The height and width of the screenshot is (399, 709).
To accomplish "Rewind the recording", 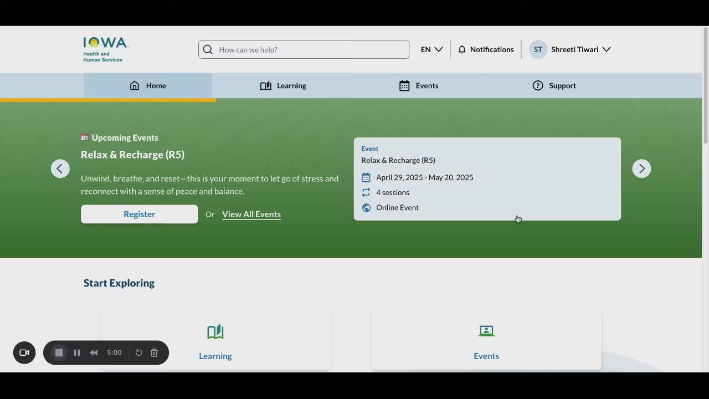I will (x=94, y=352).
